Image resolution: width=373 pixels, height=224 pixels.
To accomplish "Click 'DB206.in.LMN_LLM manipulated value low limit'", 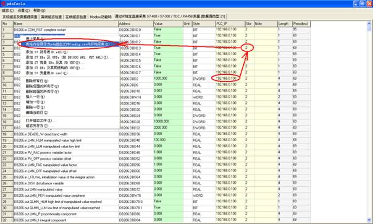I will click(65, 147).
